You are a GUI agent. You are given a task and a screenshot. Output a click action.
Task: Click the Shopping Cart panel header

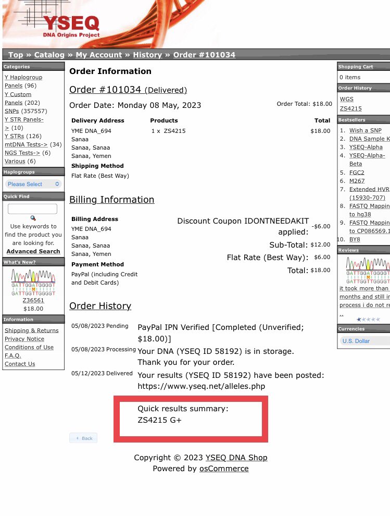[x=363, y=67]
